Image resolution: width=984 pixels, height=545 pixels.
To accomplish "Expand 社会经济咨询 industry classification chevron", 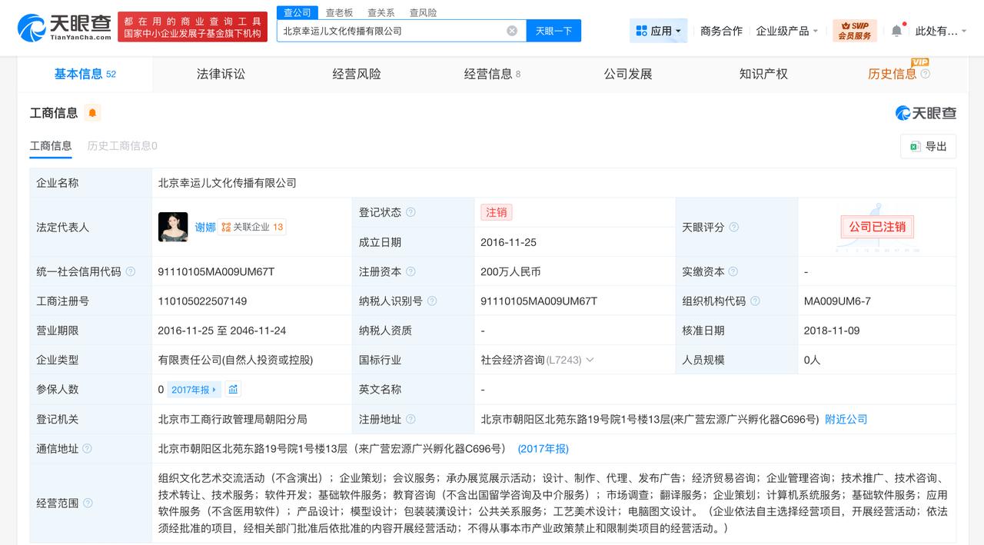I will [590, 360].
